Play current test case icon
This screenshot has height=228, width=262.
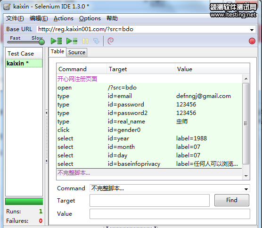[72, 41]
